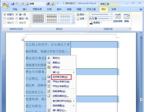Click the Shading paint bucket icon
Screen dimensions: 144x112
tap(78, 15)
